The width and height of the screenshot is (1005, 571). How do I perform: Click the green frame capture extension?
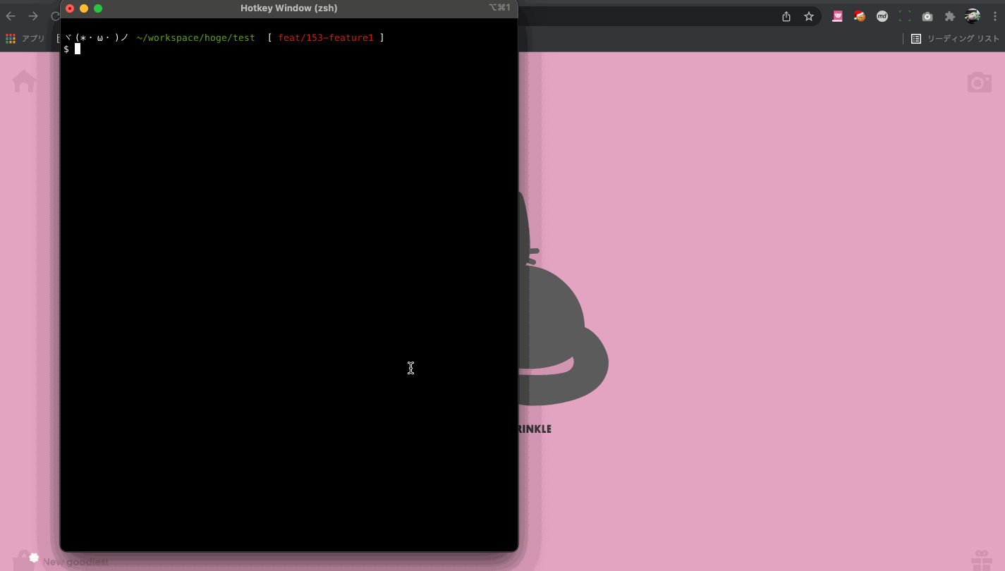904,16
